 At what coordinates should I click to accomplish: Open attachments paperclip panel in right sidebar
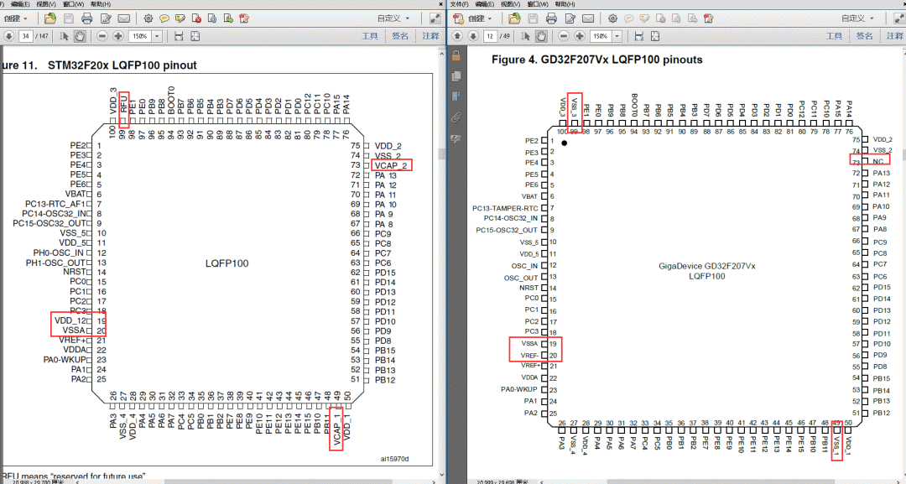click(456, 117)
